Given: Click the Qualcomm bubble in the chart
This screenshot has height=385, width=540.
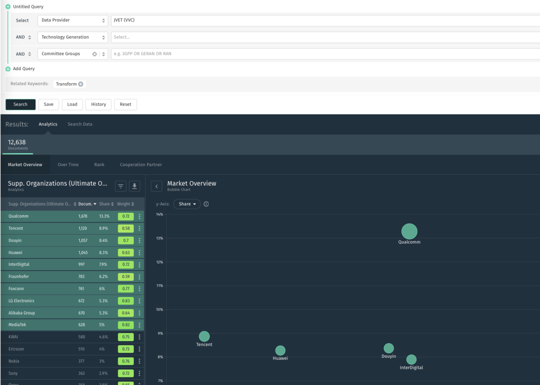Looking at the screenshot, I should [409, 231].
